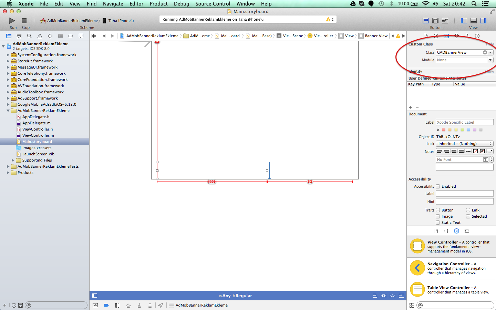
Task: Open the Module dropdown
Action: (x=490, y=60)
